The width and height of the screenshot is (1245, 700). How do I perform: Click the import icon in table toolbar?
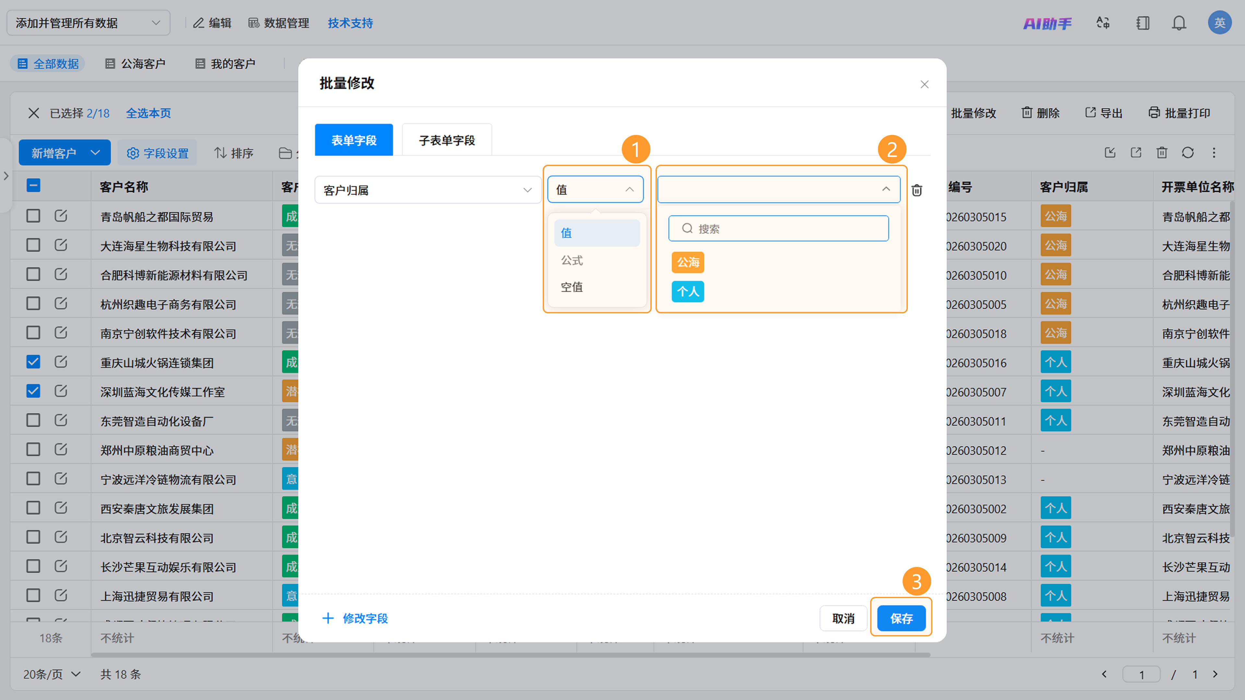coord(1110,153)
